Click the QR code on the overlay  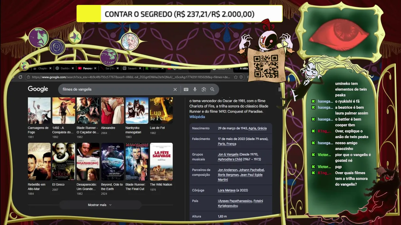tap(266, 66)
